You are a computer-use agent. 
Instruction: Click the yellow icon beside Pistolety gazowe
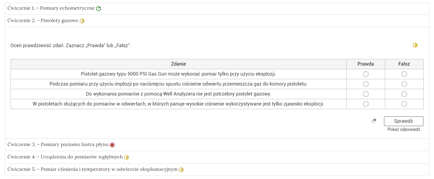82,21
